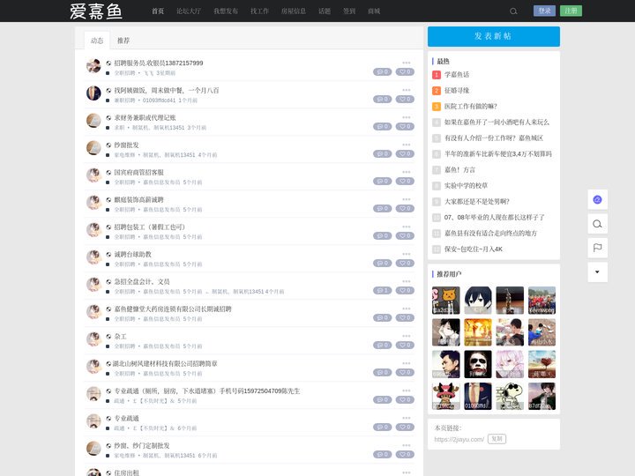Click globe icon before 招聘服务员.收银员 title
635x476 pixels.
[x=108, y=63]
